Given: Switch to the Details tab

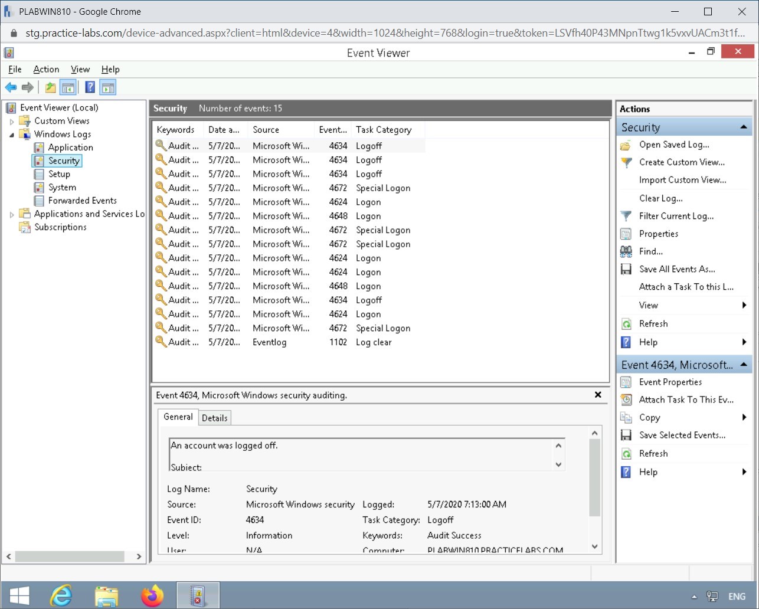Looking at the screenshot, I should 214,417.
